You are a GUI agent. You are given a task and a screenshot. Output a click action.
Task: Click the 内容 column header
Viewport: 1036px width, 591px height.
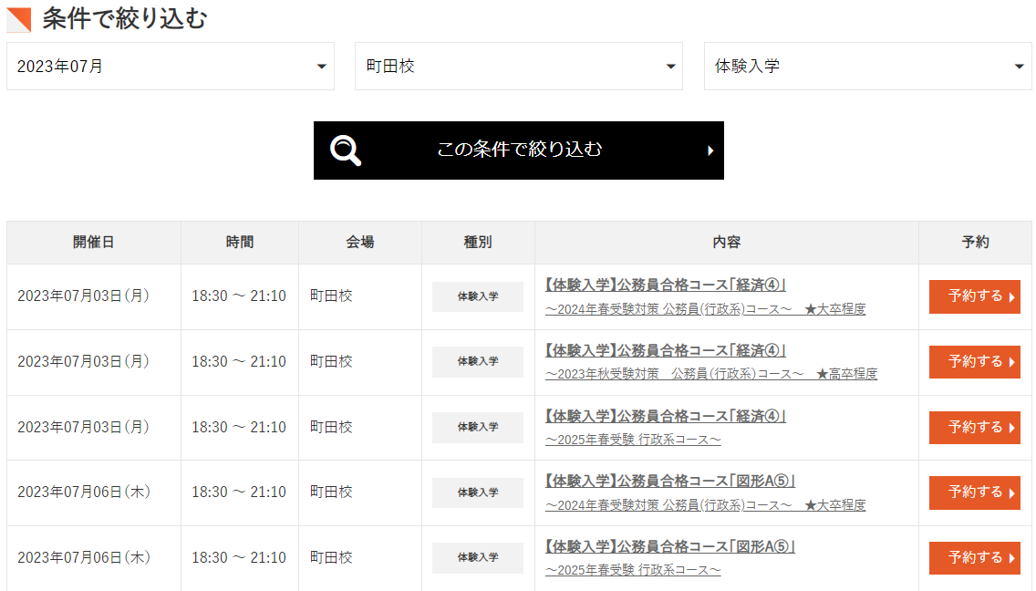pyautogui.click(x=727, y=243)
